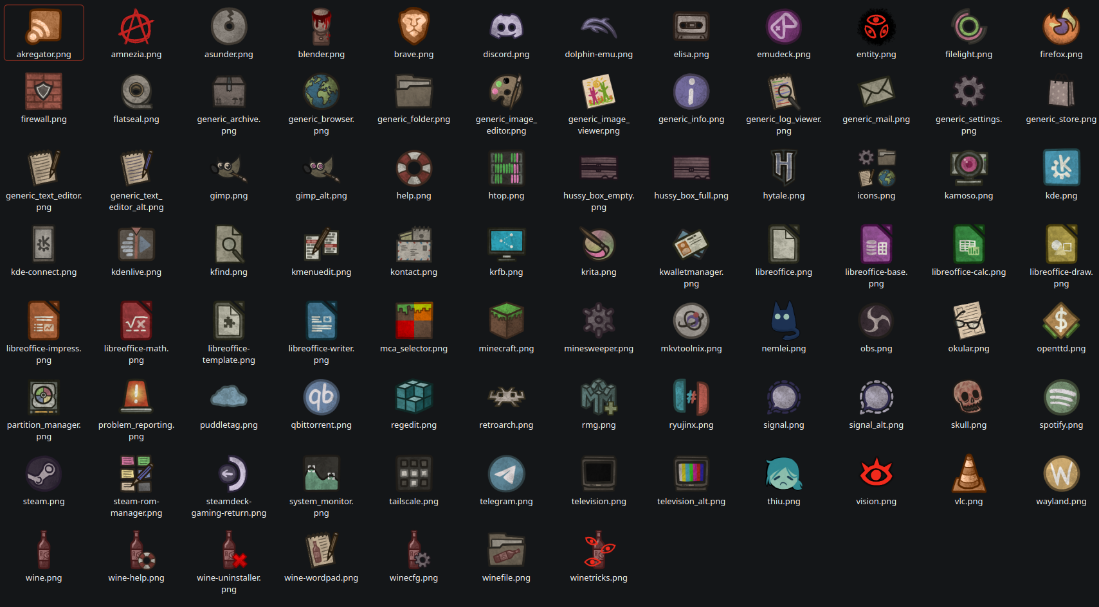
Task: Click the OBS icon
Action: click(876, 321)
